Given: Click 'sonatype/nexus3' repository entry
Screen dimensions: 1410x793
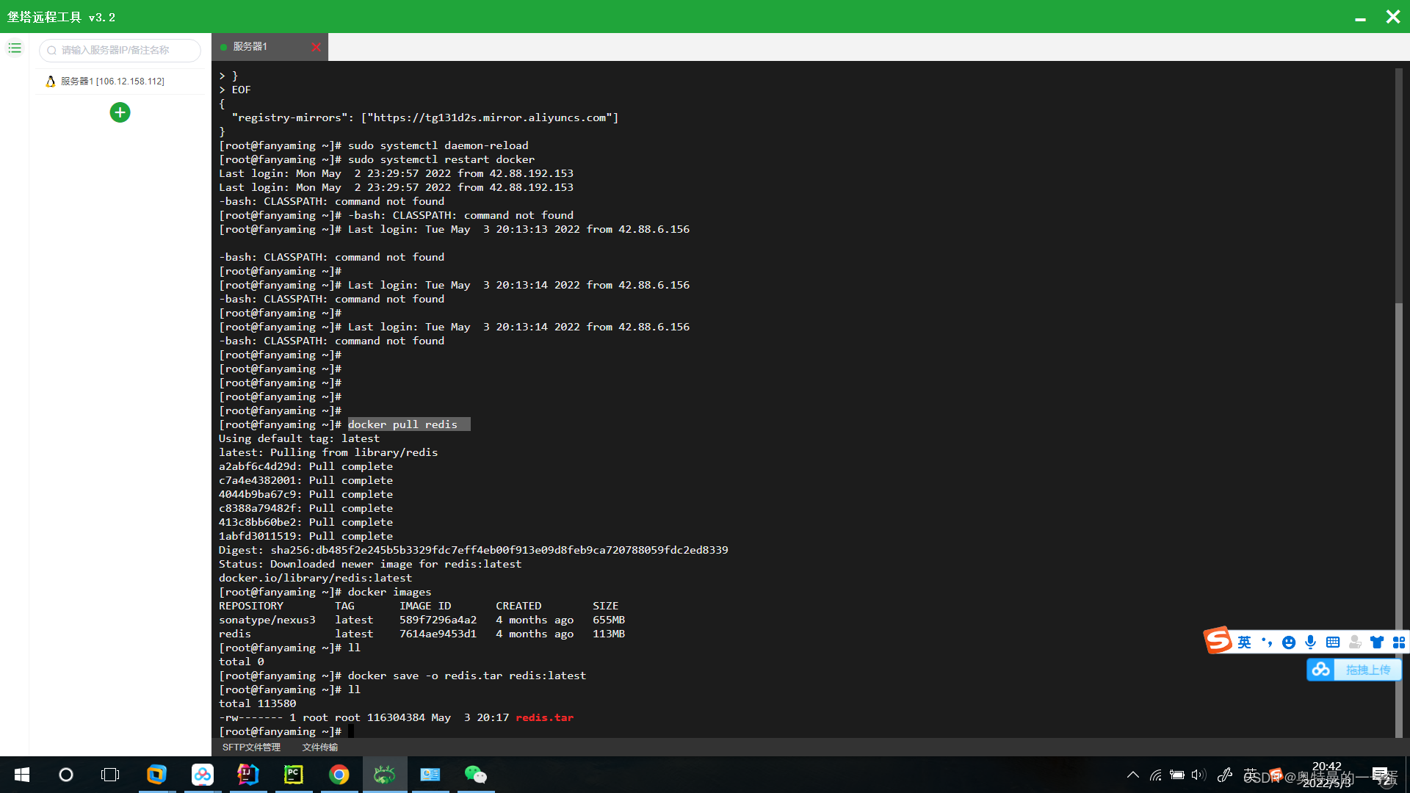Looking at the screenshot, I should click(267, 620).
